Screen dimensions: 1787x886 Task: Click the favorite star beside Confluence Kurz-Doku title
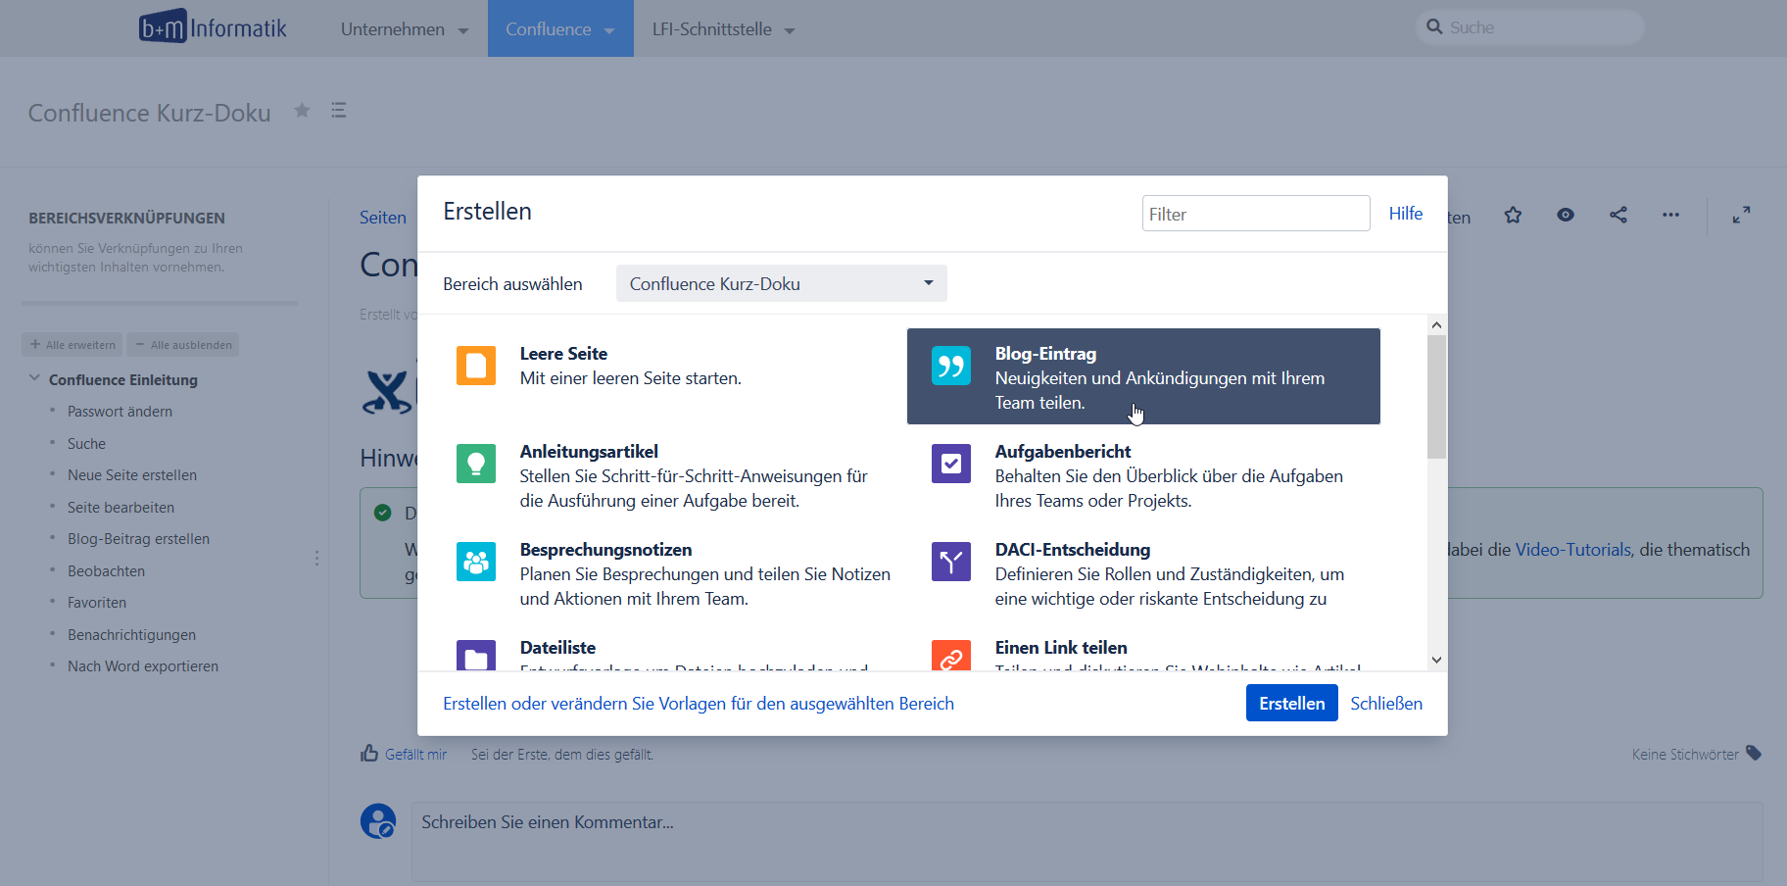(303, 111)
